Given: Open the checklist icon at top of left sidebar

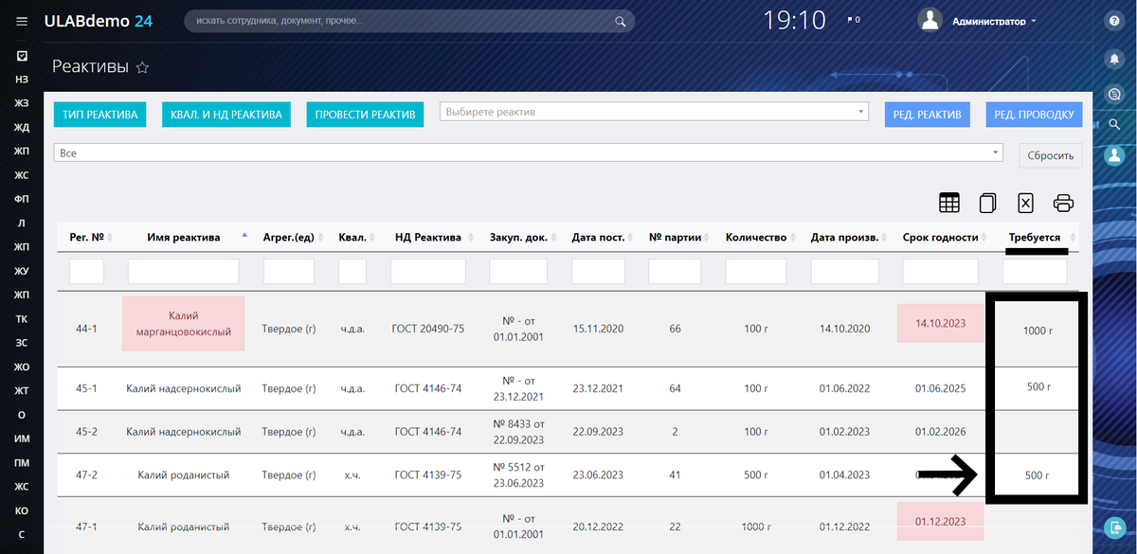Looking at the screenshot, I should point(22,56).
